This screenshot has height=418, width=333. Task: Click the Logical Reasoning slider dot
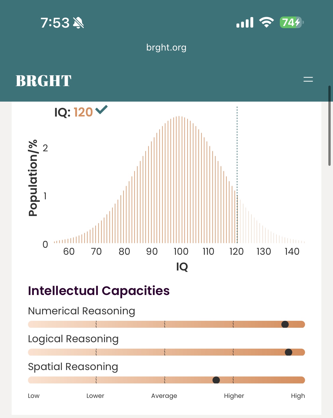(x=288, y=352)
